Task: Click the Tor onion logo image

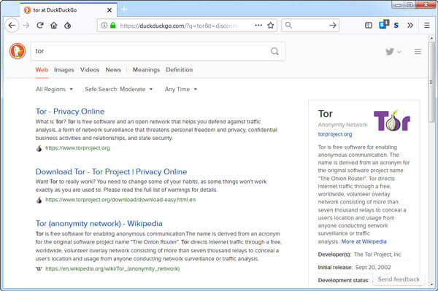Action: point(391,120)
